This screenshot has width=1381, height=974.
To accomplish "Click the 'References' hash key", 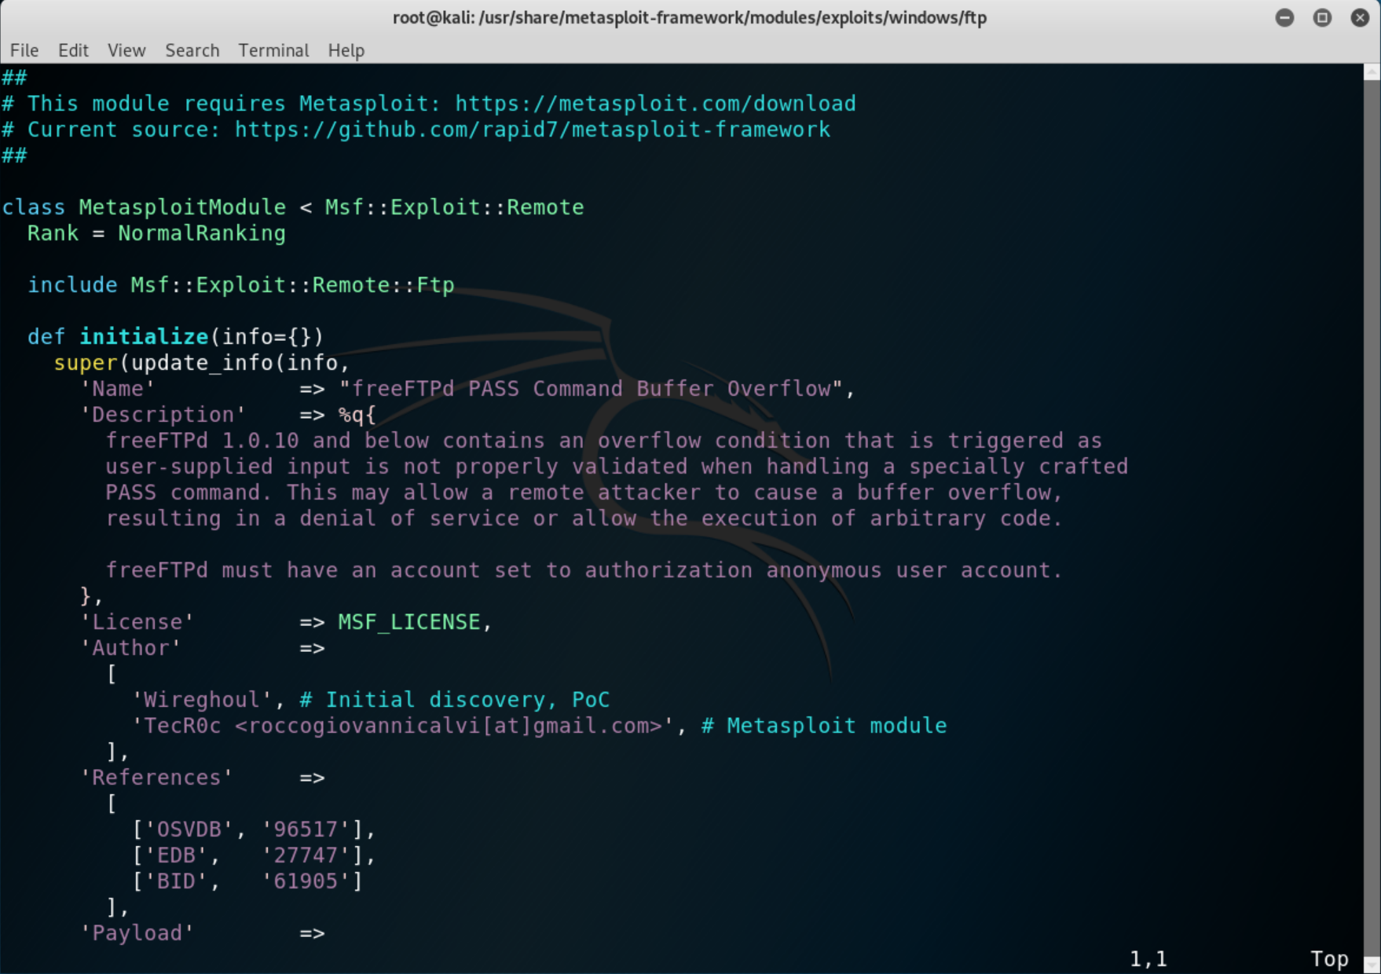I will pos(157,778).
